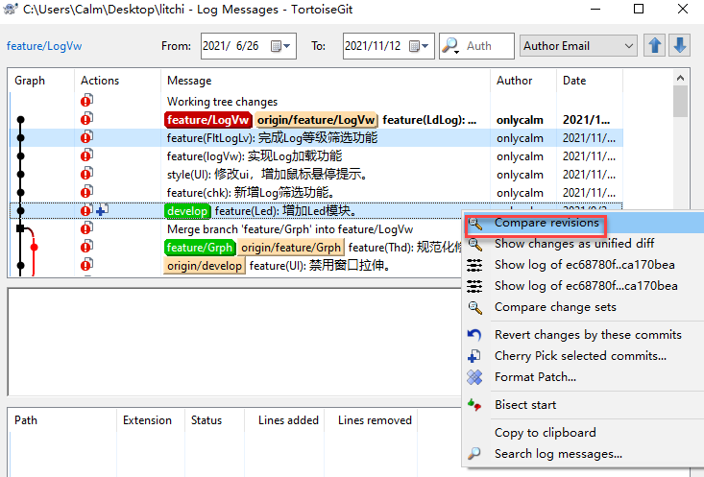Choose Show log of ec68780f...ca170bea
The width and height of the screenshot is (704, 477).
tap(583, 286)
